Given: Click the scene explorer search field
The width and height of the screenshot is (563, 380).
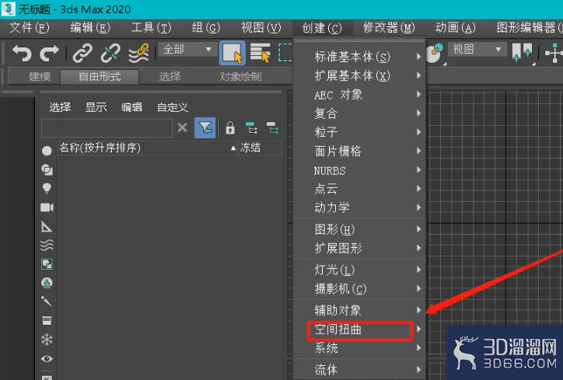Looking at the screenshot, I should pyautogui.click(x=107, y=127).
